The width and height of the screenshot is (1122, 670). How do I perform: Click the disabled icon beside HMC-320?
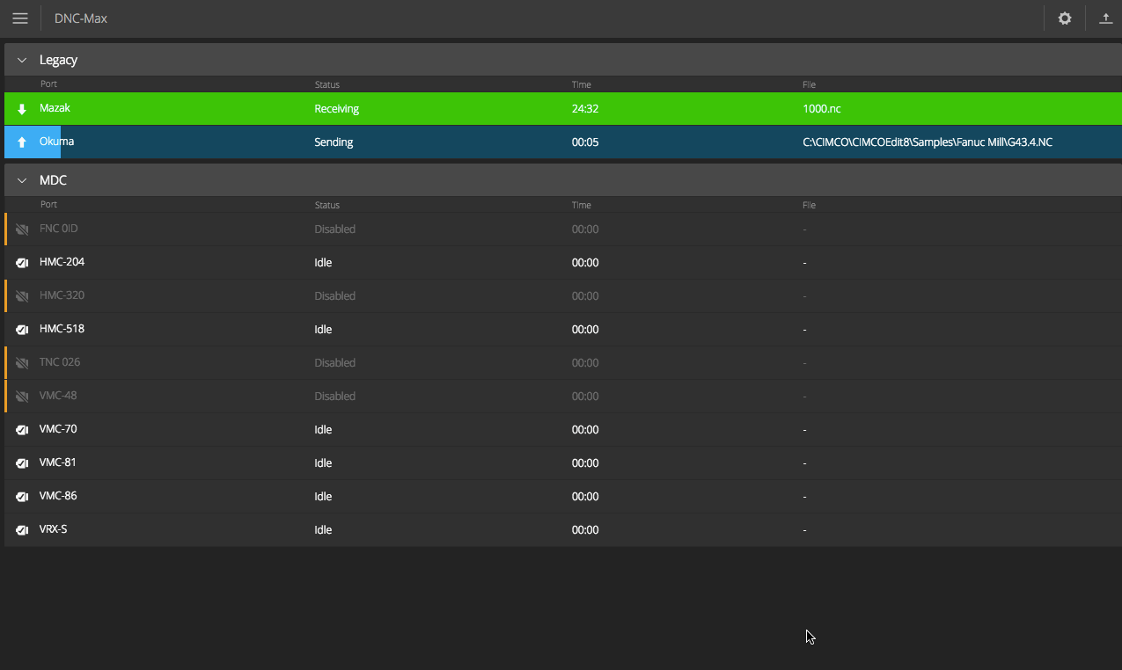tap(22, 296)
